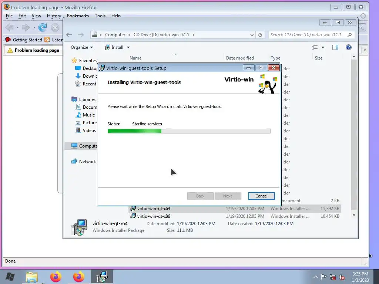Open the Downloads favorite

(86, 76)
